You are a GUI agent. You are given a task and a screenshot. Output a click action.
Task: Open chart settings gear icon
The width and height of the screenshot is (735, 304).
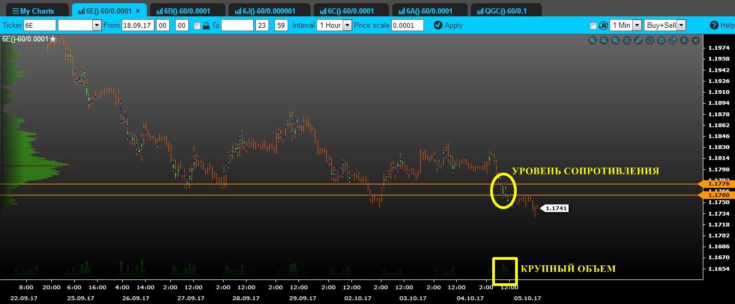[661, 40]
